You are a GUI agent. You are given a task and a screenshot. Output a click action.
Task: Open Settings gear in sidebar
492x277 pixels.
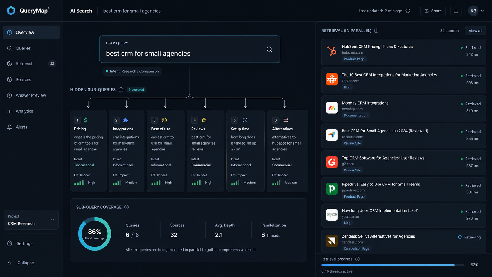(9, 243)
